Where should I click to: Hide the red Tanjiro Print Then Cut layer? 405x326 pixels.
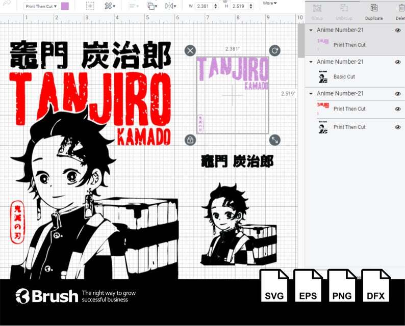[x=398, y=109]
